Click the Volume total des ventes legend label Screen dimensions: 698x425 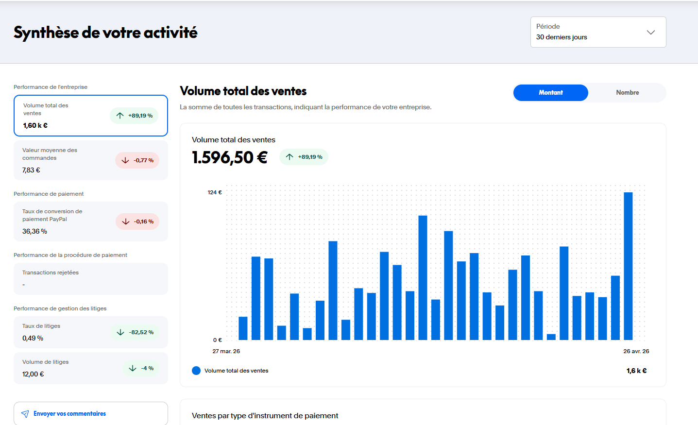(x=237, y=371)
